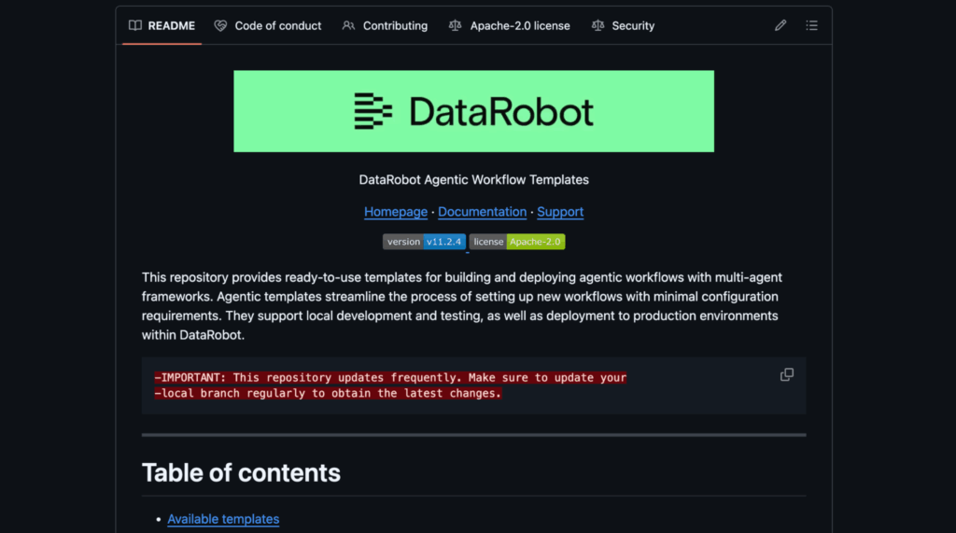
Task: Click the license Apache-2.0 badge
Action: tap(517, 242)
